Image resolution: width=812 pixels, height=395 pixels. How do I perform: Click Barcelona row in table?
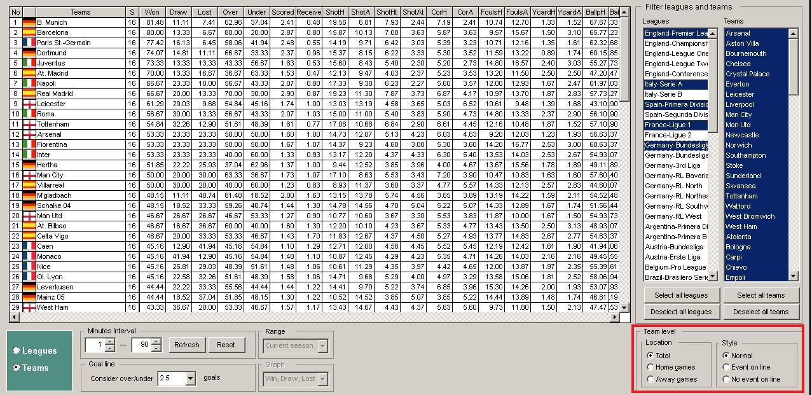[314, 32]
